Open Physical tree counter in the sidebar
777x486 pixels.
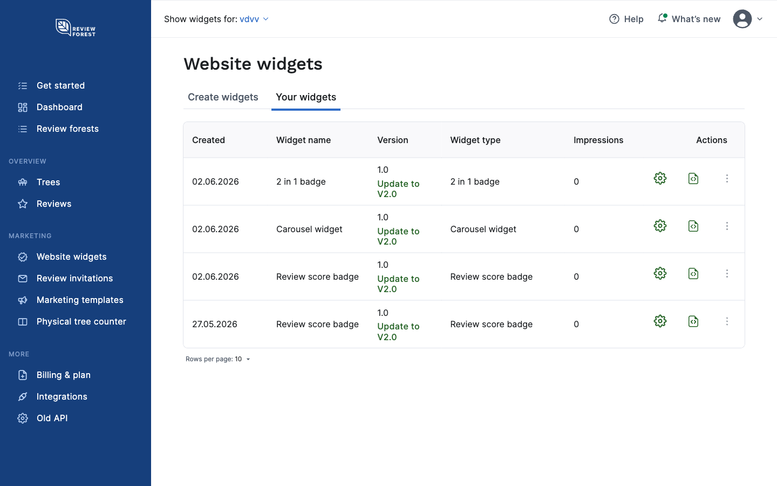coord(81,322)
